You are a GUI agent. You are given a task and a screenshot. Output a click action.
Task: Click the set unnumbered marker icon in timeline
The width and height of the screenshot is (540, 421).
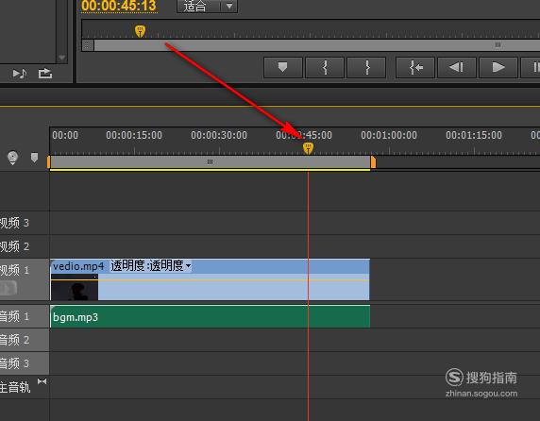[34, 158]
